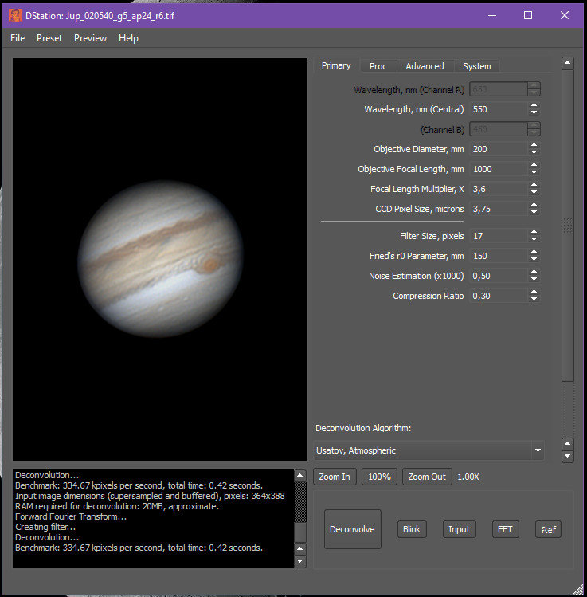
Task: Open the Help menu
Action: click(x=128, y=38)
